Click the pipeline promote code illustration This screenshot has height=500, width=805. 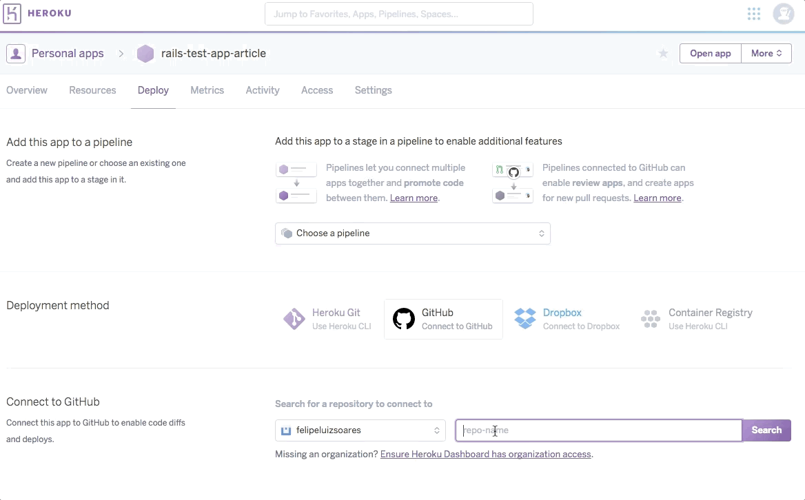[296, 183]
